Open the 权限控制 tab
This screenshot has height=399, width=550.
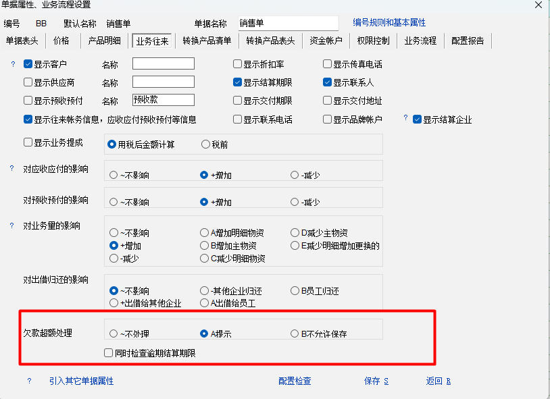click(x=373, y=41)
